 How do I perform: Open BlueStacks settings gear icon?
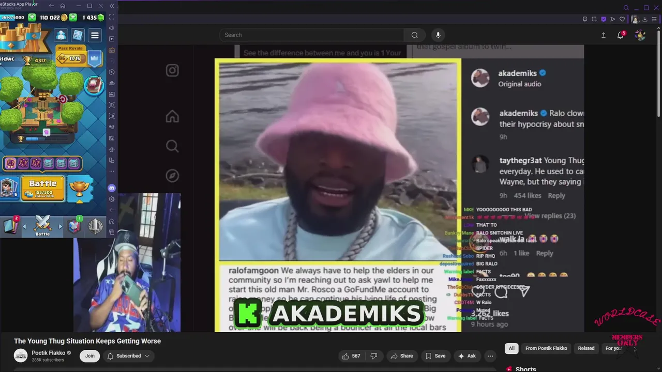112,199
